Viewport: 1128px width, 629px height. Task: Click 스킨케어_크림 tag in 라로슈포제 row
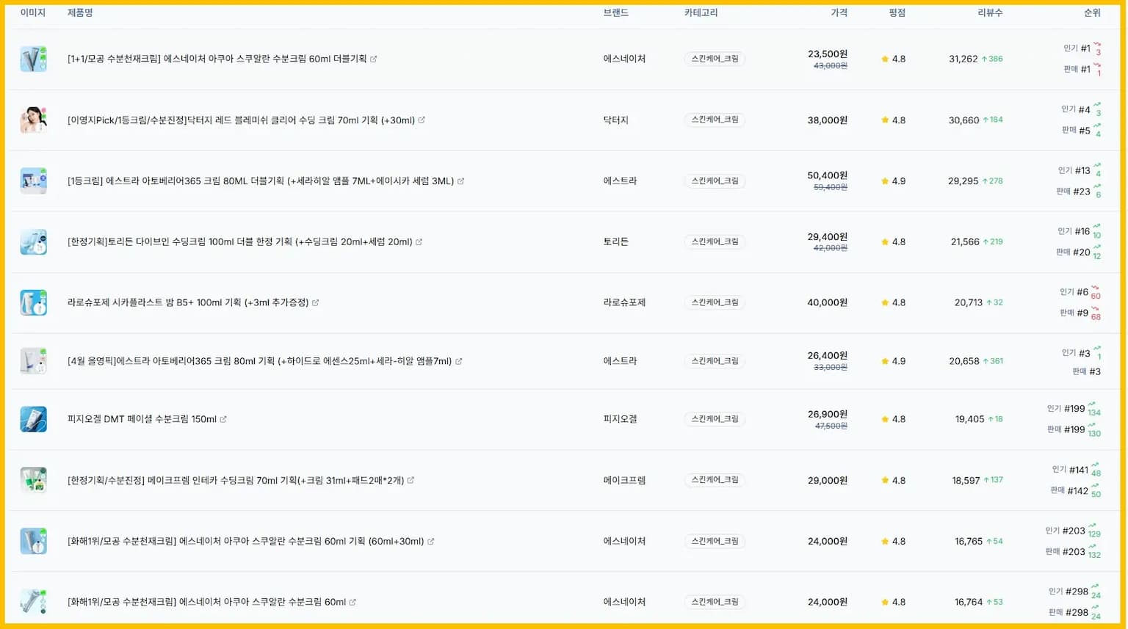click(x=715, y=302)
